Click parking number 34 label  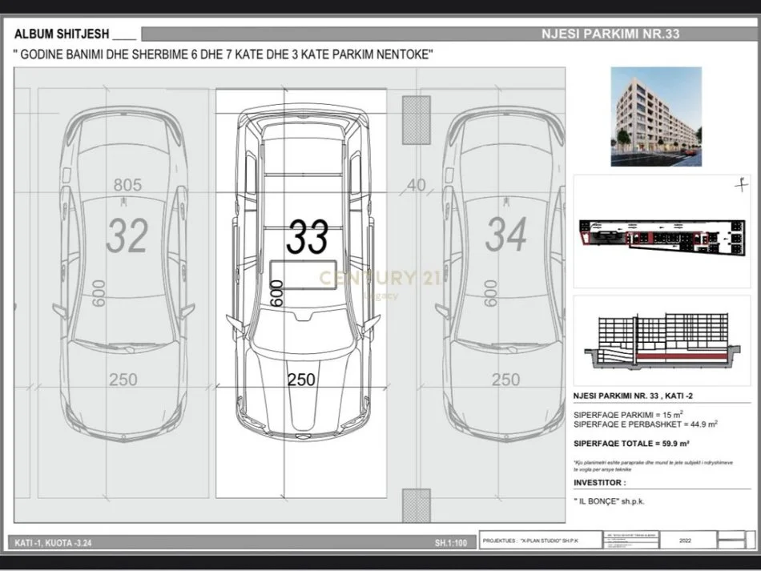506,235
